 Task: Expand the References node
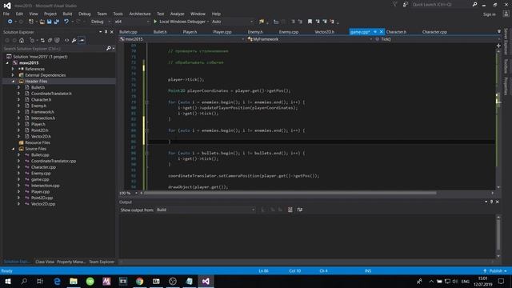click(x=13, y=69)
